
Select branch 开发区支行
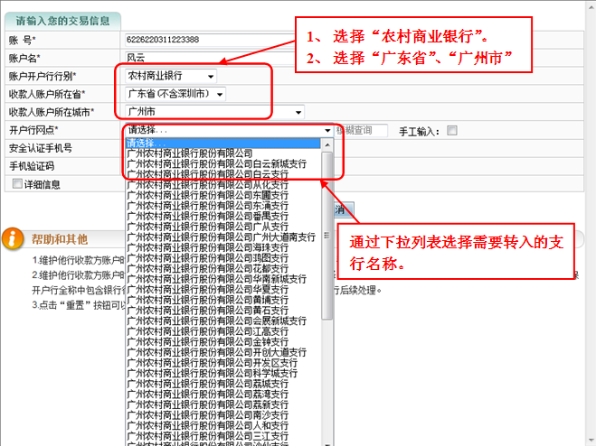223,363
